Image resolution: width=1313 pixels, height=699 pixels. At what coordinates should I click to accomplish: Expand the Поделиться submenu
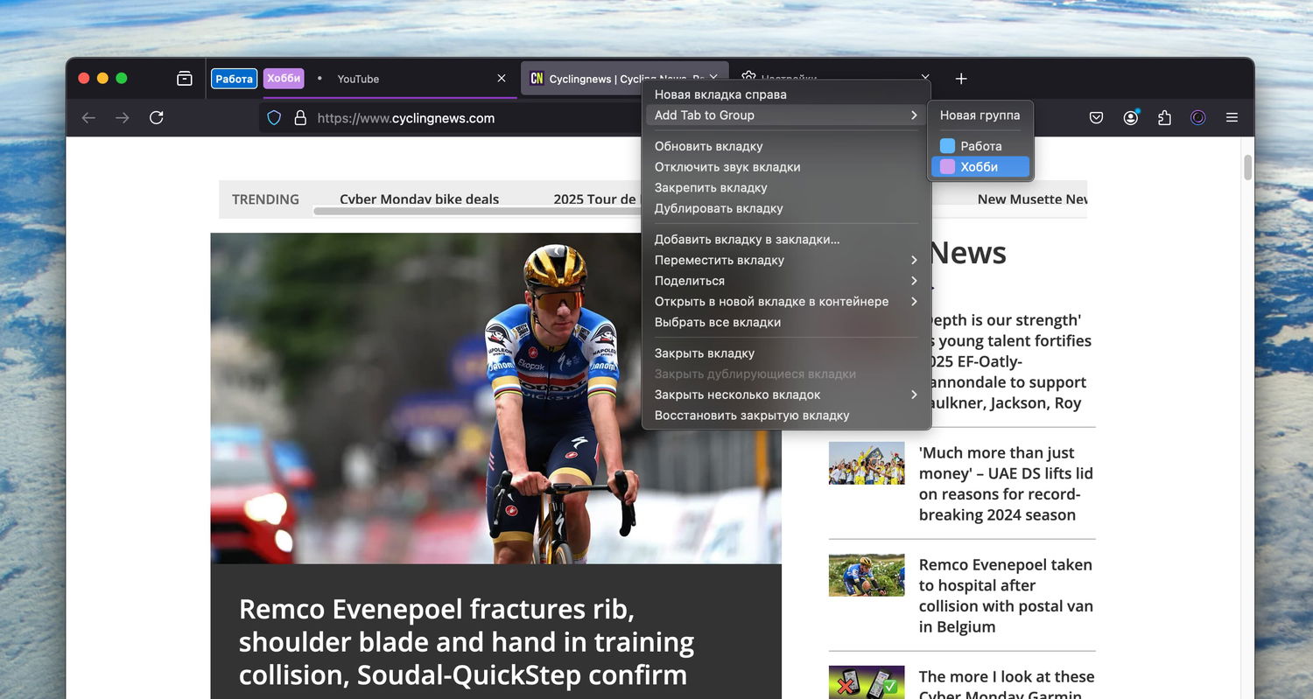click(x=786, y=281)
